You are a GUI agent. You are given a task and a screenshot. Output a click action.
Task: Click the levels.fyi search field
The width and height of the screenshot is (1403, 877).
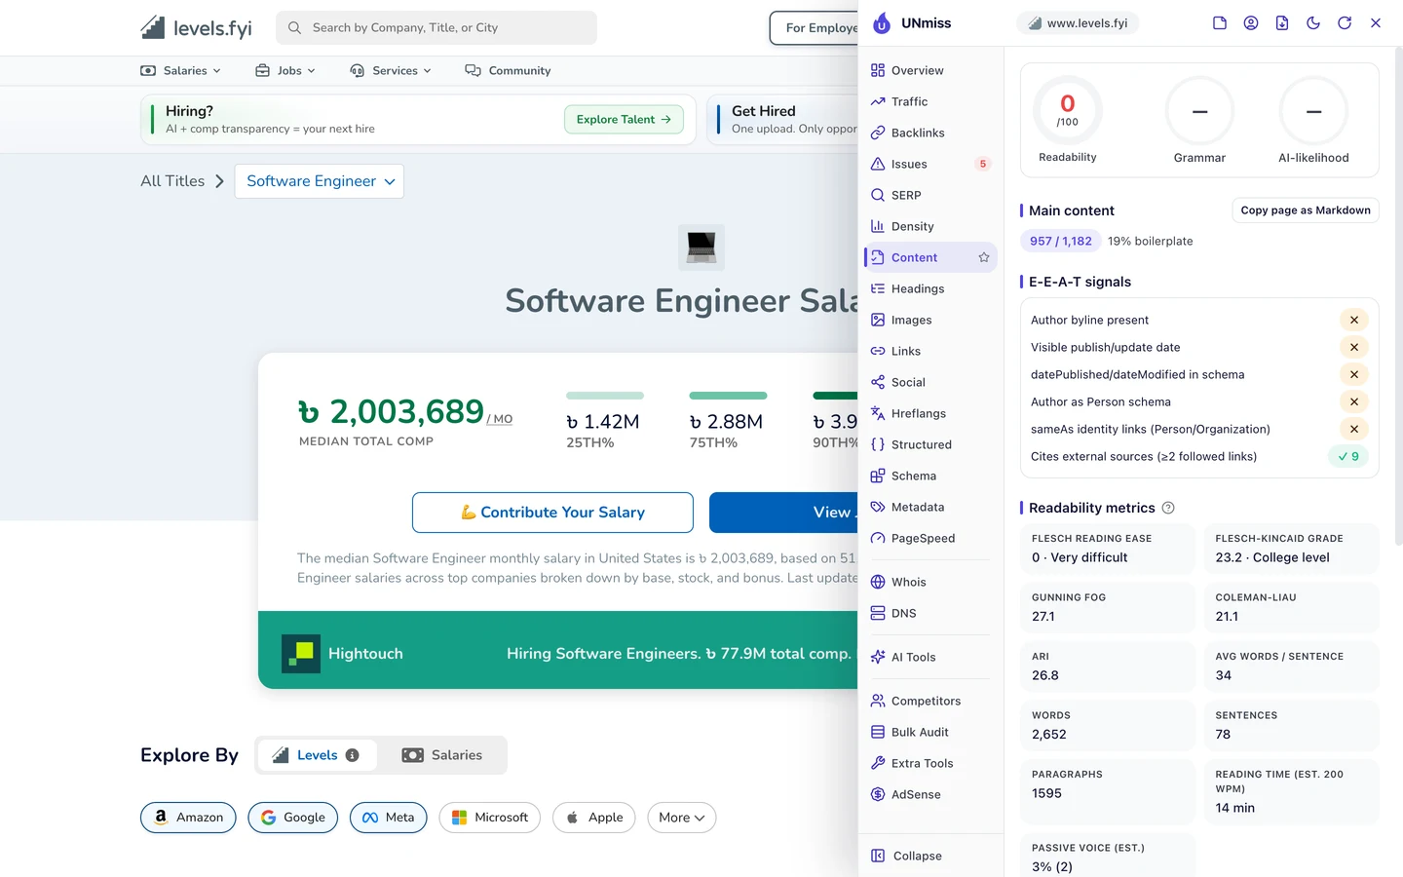[x=436, y=27]
